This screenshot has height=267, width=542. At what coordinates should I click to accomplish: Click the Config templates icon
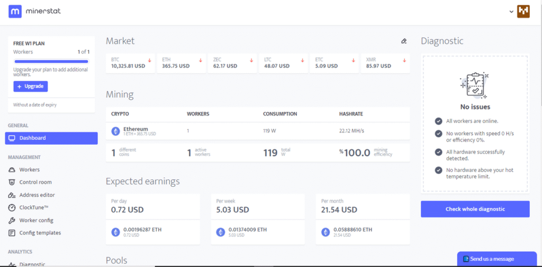(x=12, y=233)
